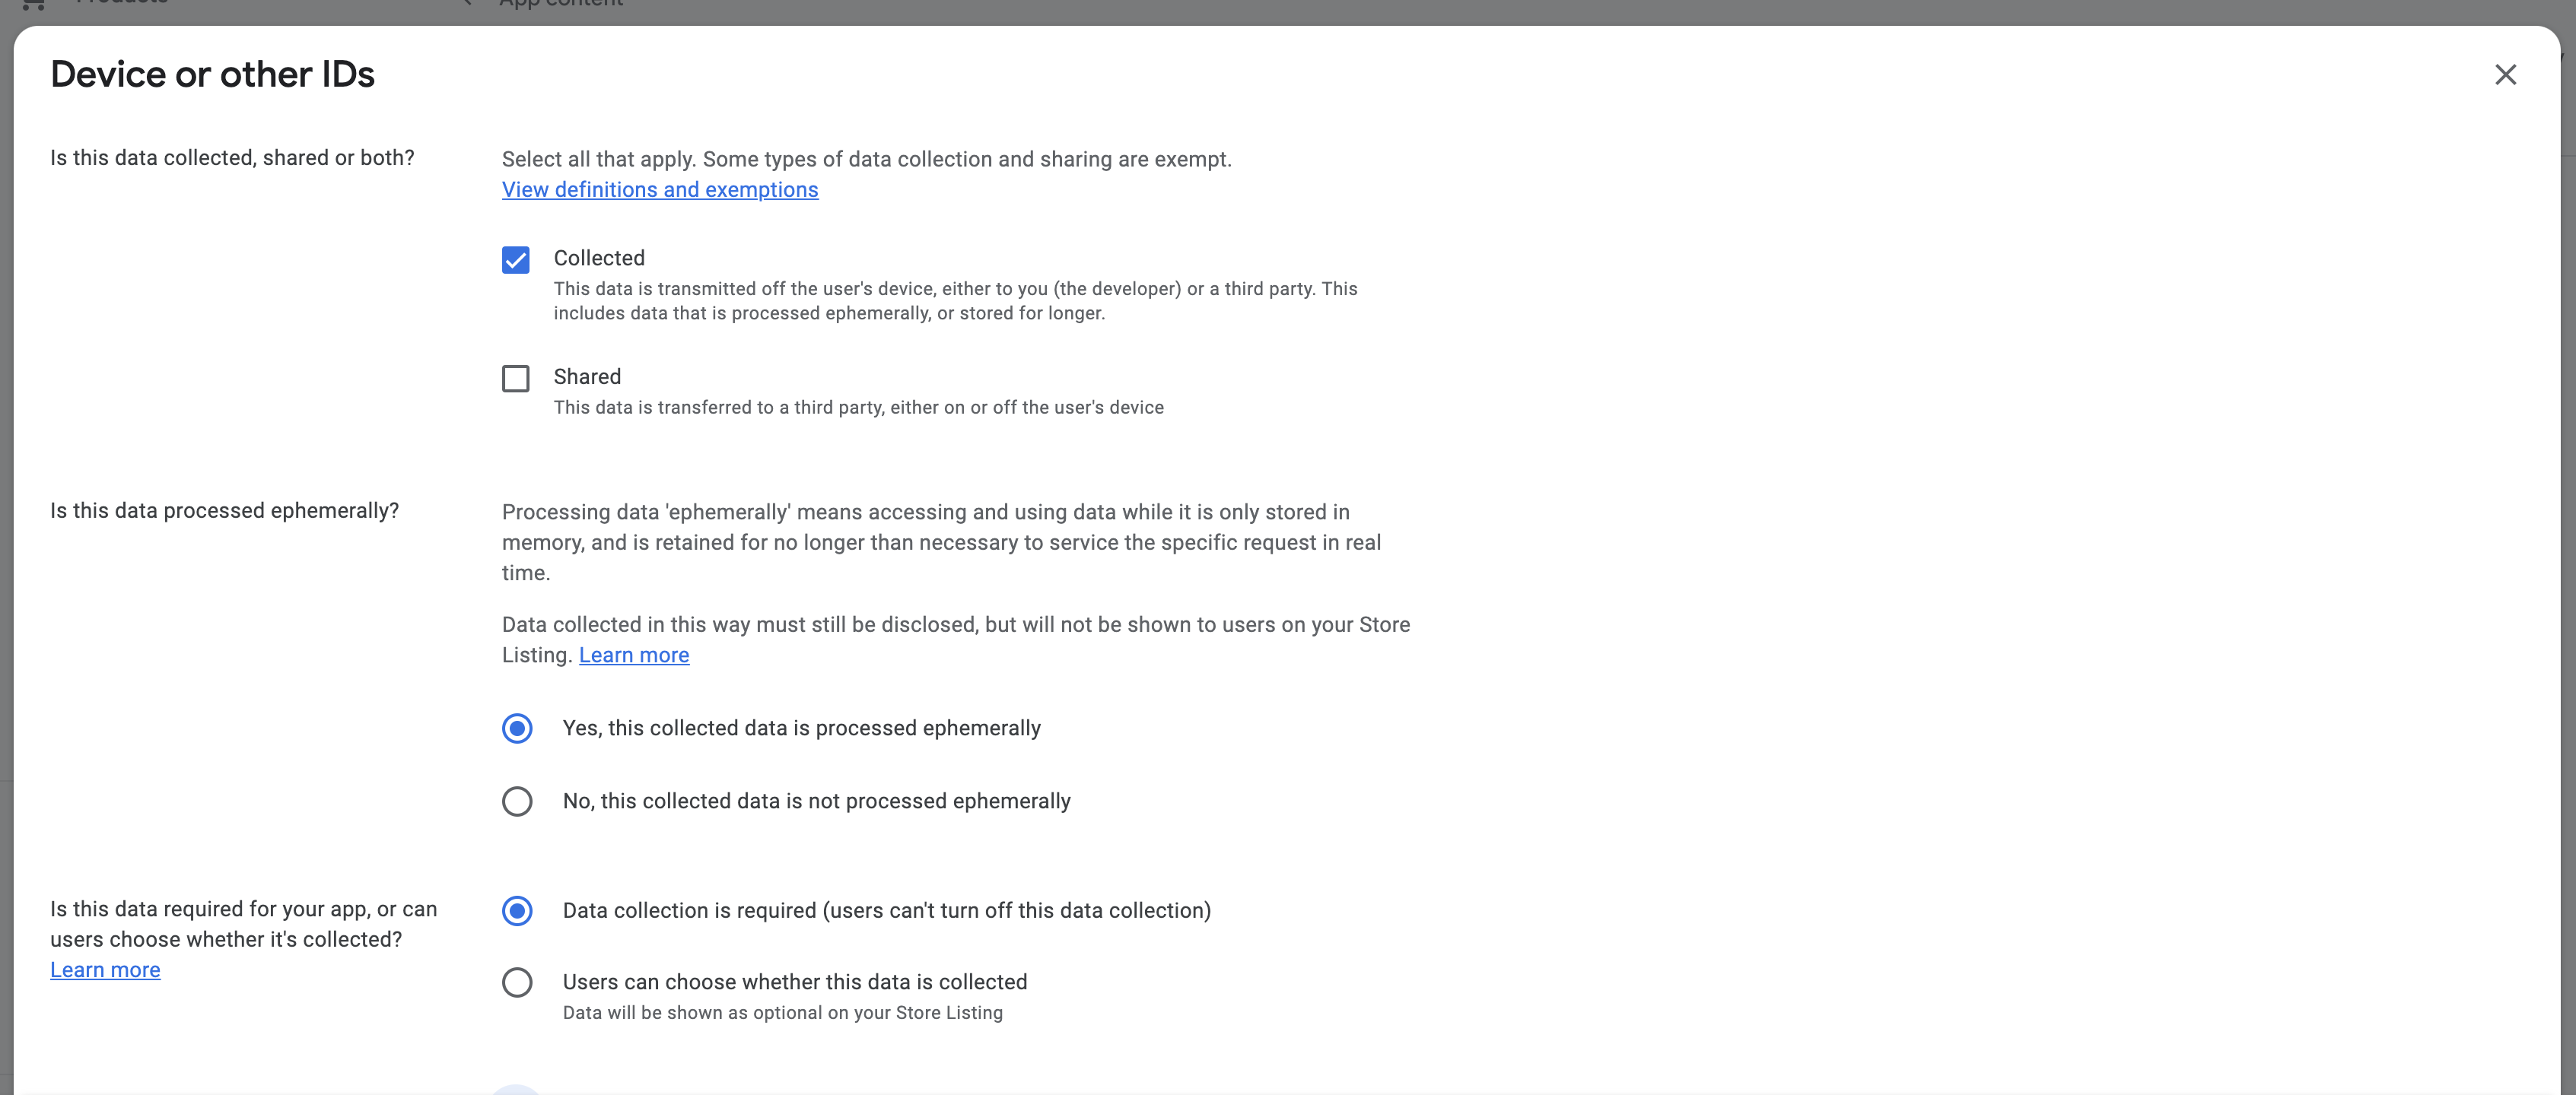Click the shown as optional on Store Listing note
Image resolution: width=2576 pixels, height=1095 pixels.
pyautogui.click(x=782, y=1013)
